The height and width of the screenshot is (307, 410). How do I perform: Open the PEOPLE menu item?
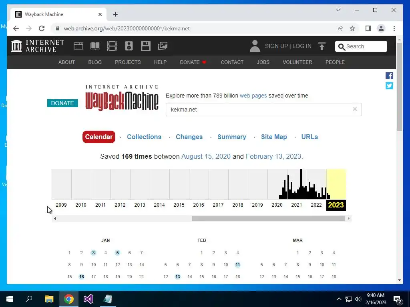[x=335, y=62]
